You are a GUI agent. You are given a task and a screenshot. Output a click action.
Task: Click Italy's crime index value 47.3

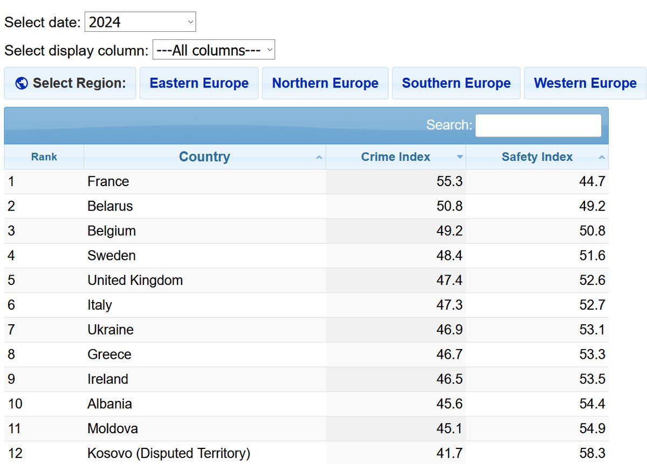[x=450, y=305]
